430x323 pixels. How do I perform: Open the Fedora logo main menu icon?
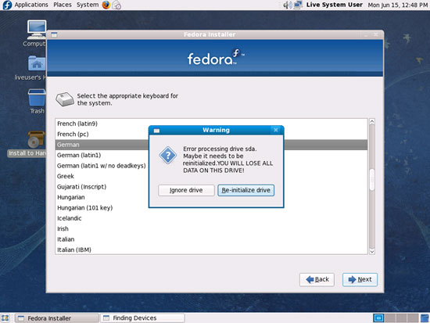pyautogui.click(x=6, y=5)
